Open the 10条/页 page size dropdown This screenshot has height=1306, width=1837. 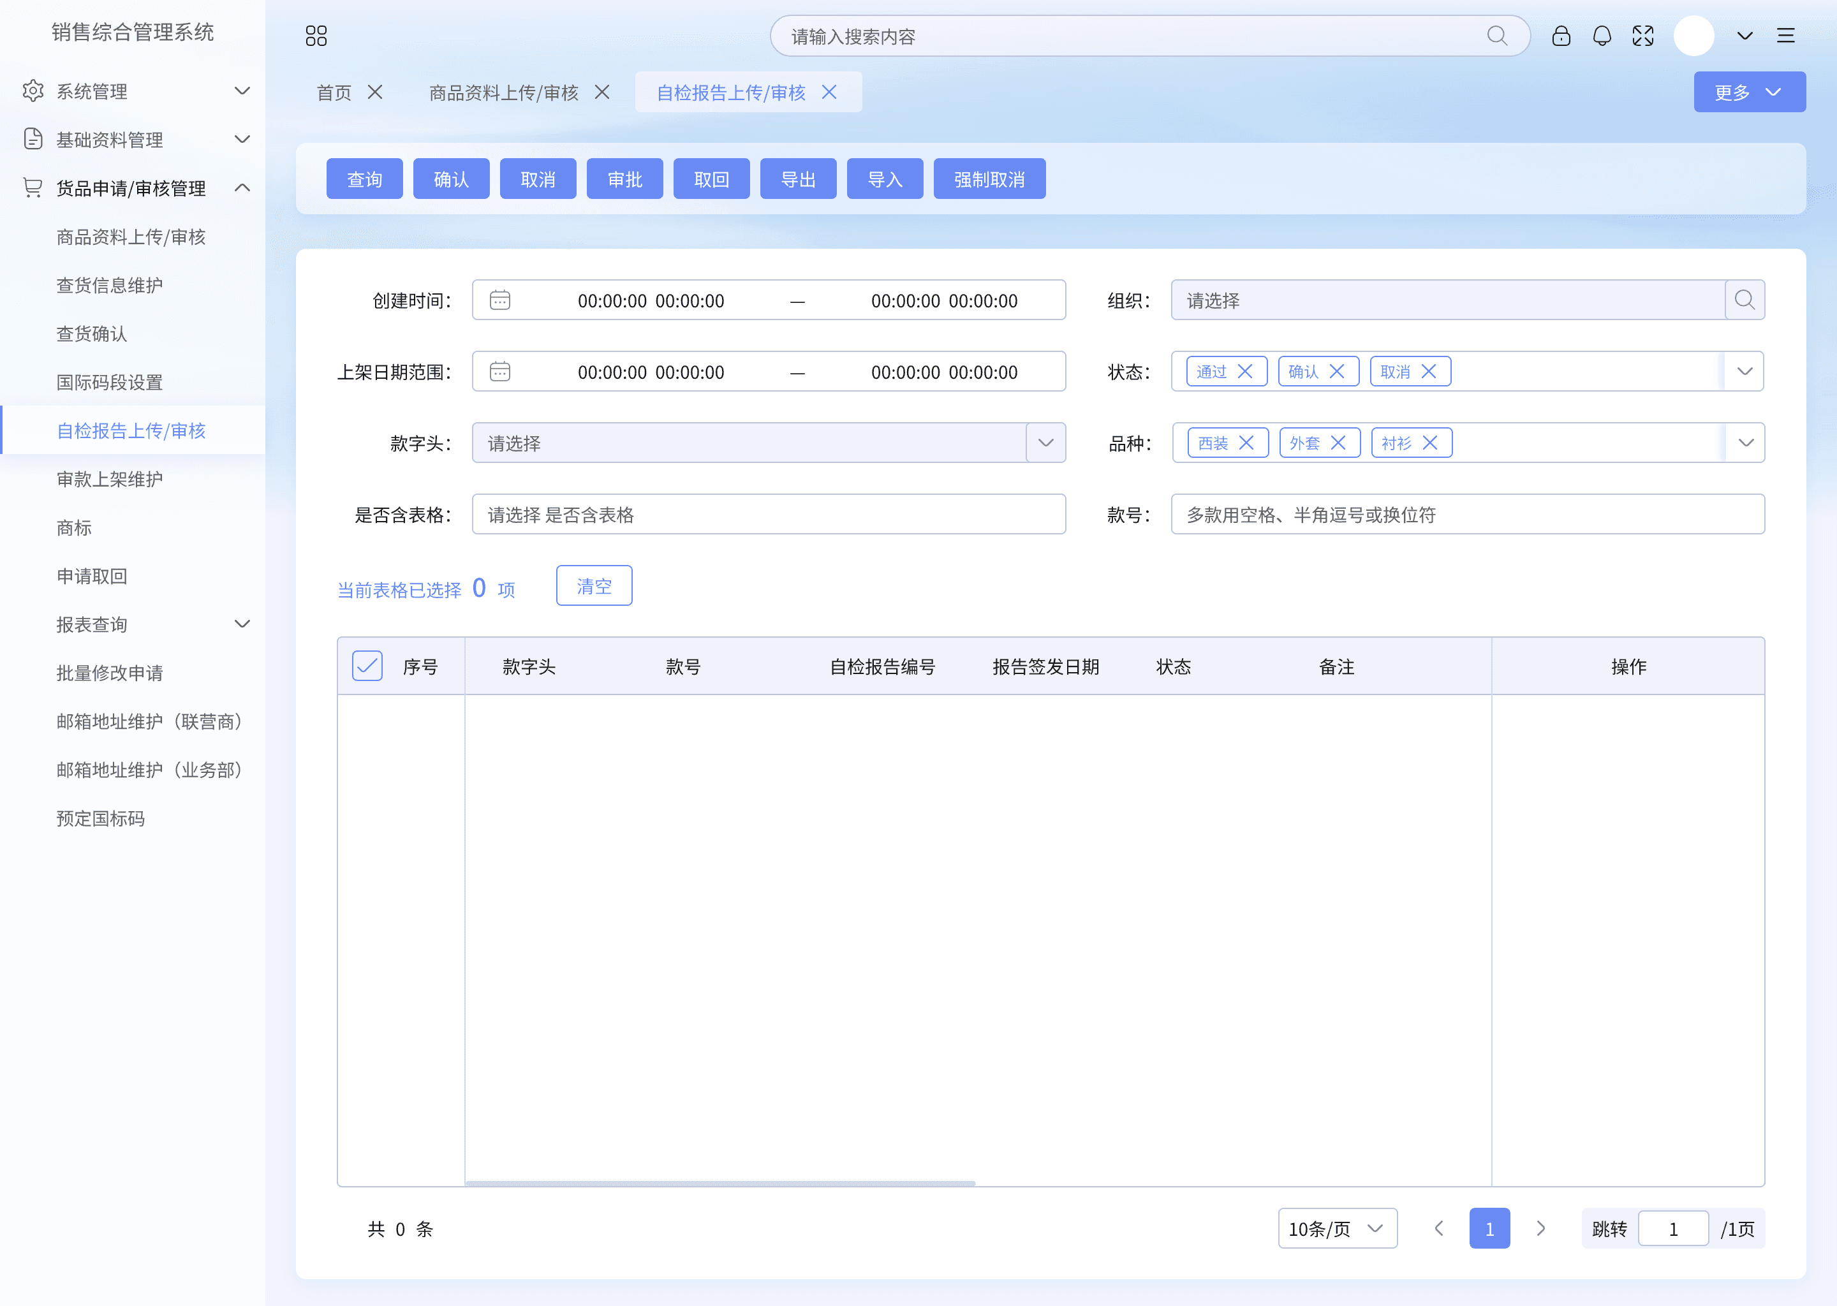click(x=1338, y=1229)
